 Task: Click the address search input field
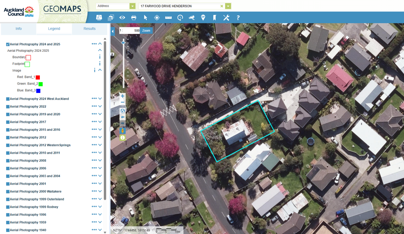[180, 6]
